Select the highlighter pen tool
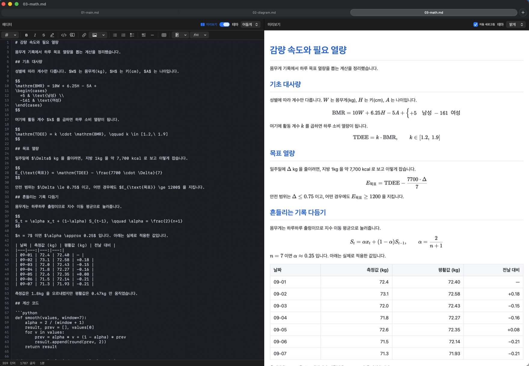Viewport: 529px width, 366px height. (x=52, y=35)
